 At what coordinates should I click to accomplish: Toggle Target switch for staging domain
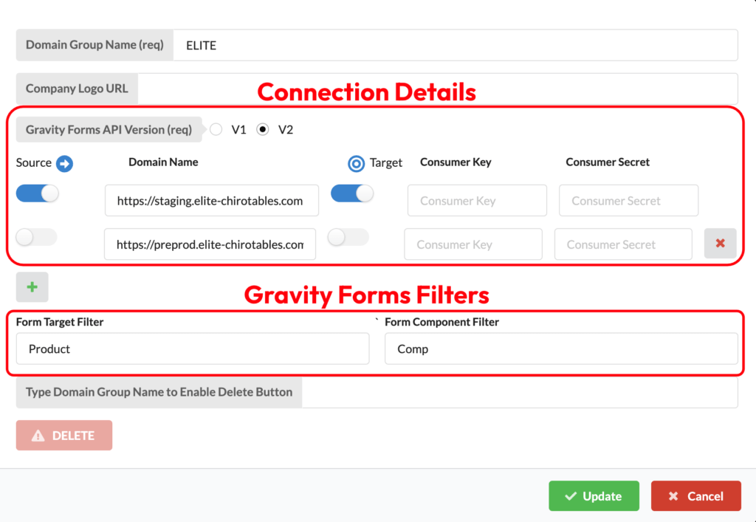tap(352, 193)
